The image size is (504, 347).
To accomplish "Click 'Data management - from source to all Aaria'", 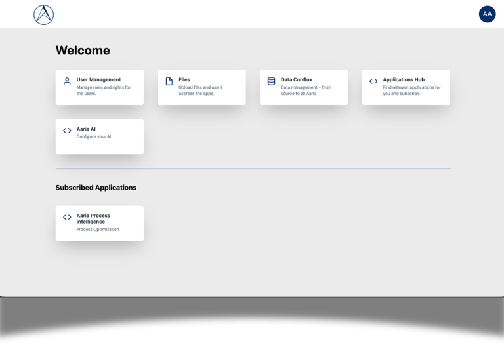I will pyautogui.click(x=306, y=91).
